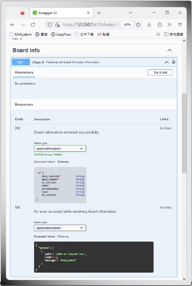Open a new browser tab
Viewport: 192px width, 286px height.
[x=99, y=13]
